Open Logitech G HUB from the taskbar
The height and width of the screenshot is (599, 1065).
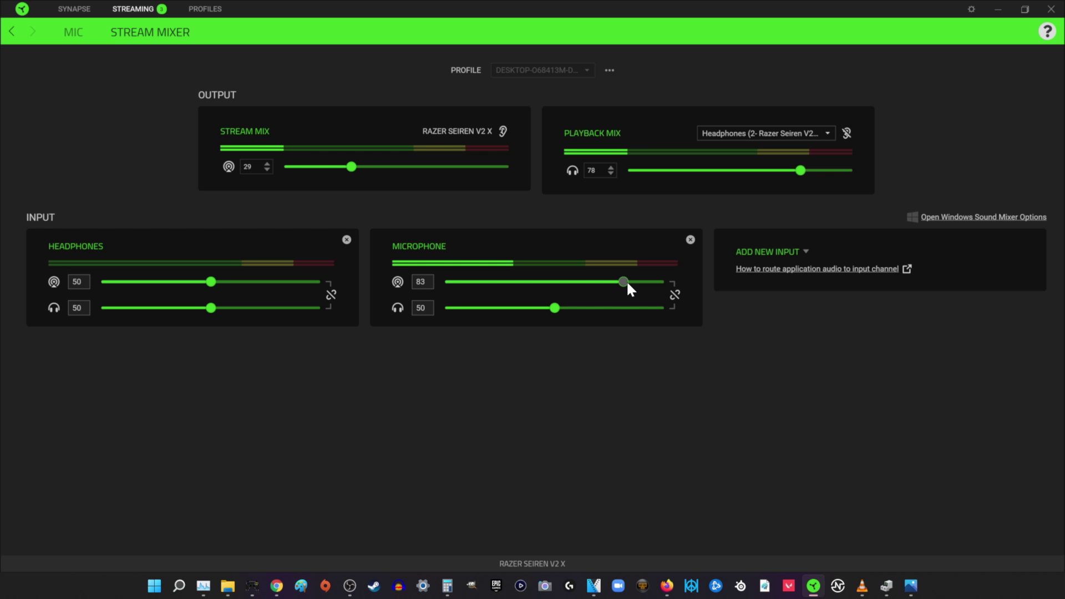tap(569, 586)
